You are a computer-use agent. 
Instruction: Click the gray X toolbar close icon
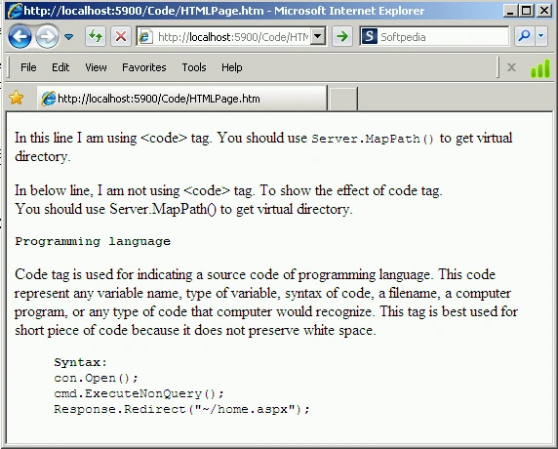(x=511, y=67)
